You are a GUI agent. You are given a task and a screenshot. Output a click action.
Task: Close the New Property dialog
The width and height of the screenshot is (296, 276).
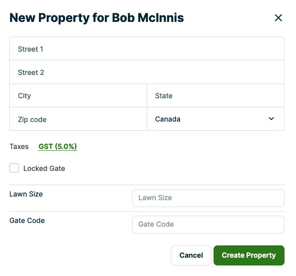(x=278, y=18)
